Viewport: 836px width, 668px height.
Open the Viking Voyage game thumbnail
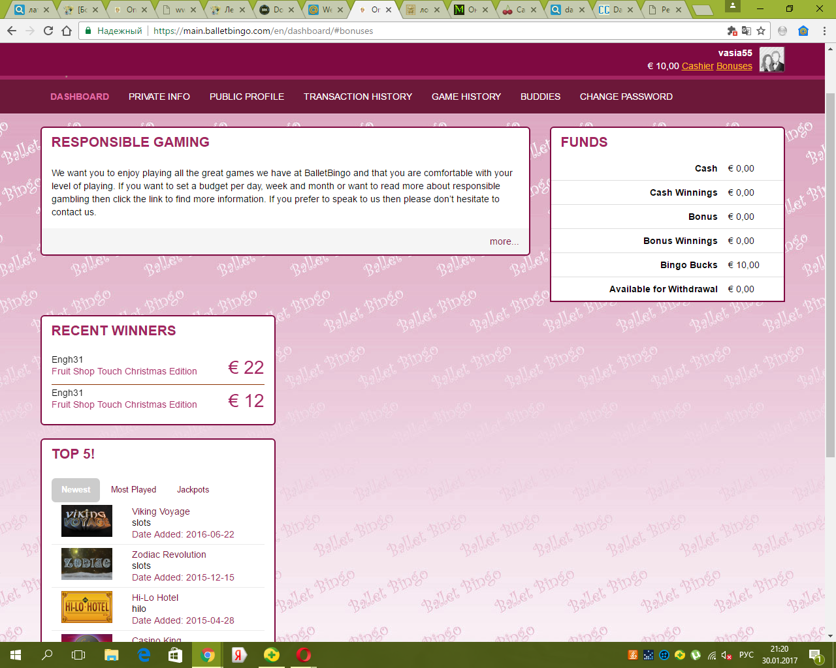(x=87, y=521)
